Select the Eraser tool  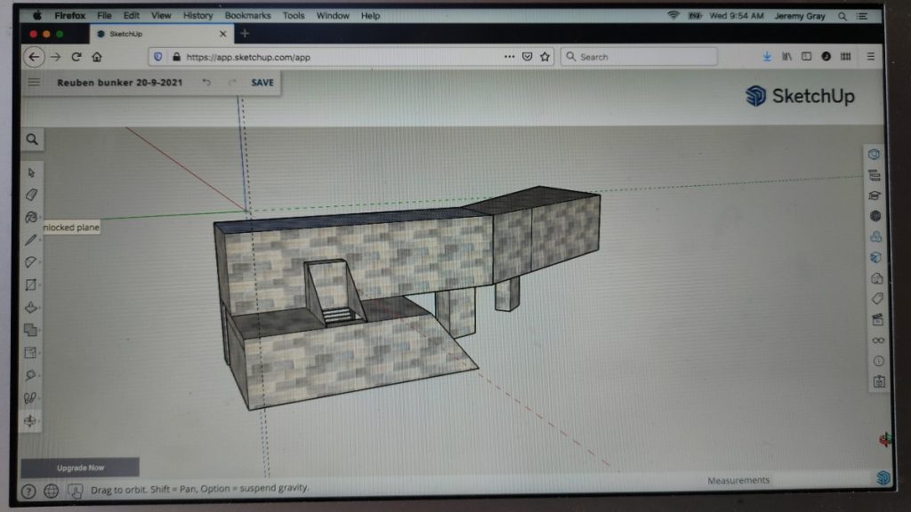click(31, 195)
